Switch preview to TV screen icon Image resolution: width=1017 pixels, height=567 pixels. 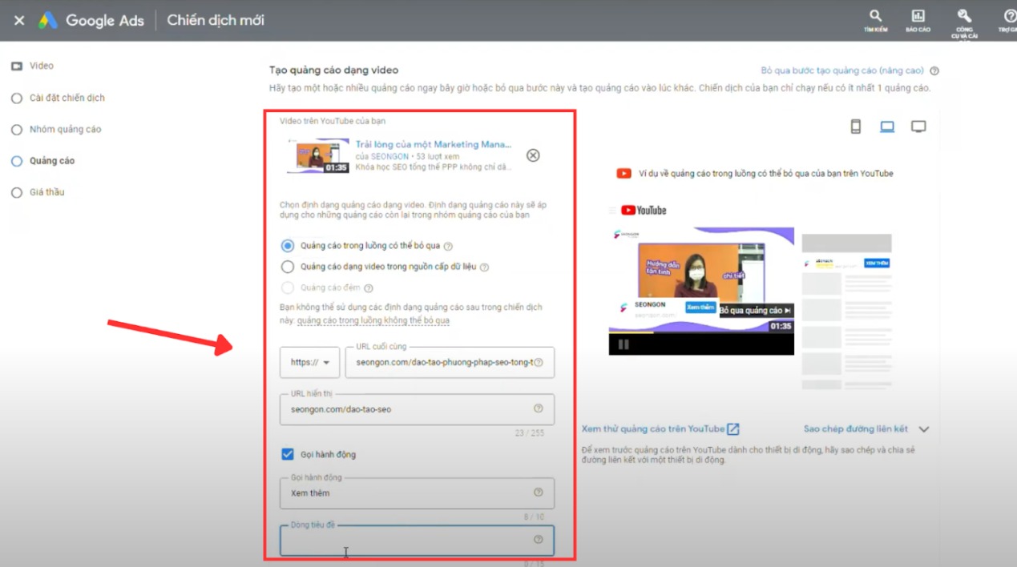tap(918, 126)
